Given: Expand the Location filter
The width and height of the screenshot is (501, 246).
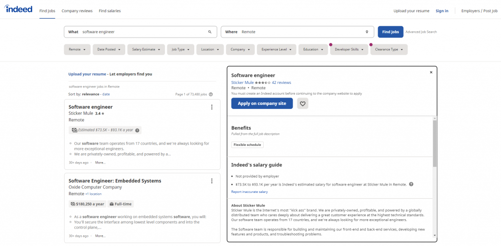Looking at the screenshot, I should coord(210,49).
